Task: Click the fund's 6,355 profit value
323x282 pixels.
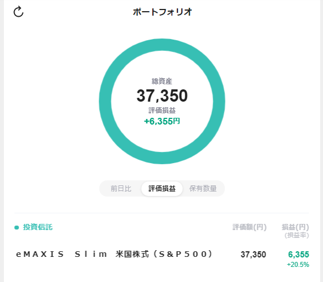Action: 298,255
